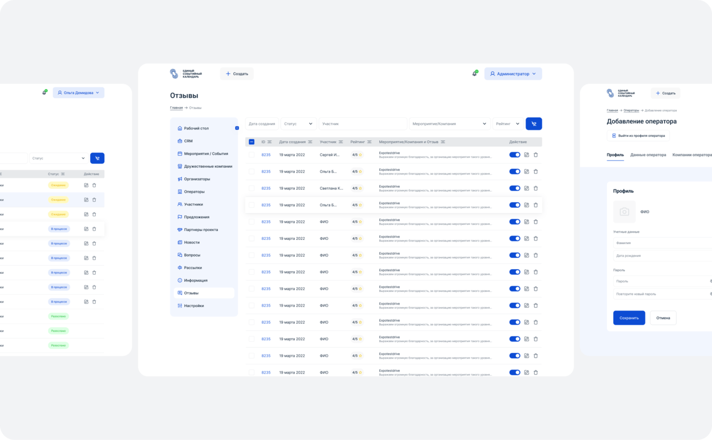Viewport: 712px width, 440px height.
Task: Toggle the select-all checkbox in table header
Action: 251,142
